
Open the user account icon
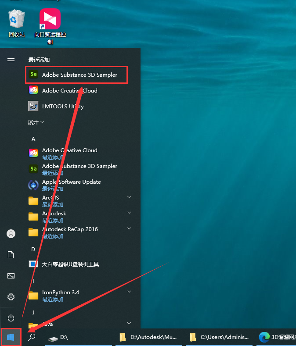(x=11, y=234)
